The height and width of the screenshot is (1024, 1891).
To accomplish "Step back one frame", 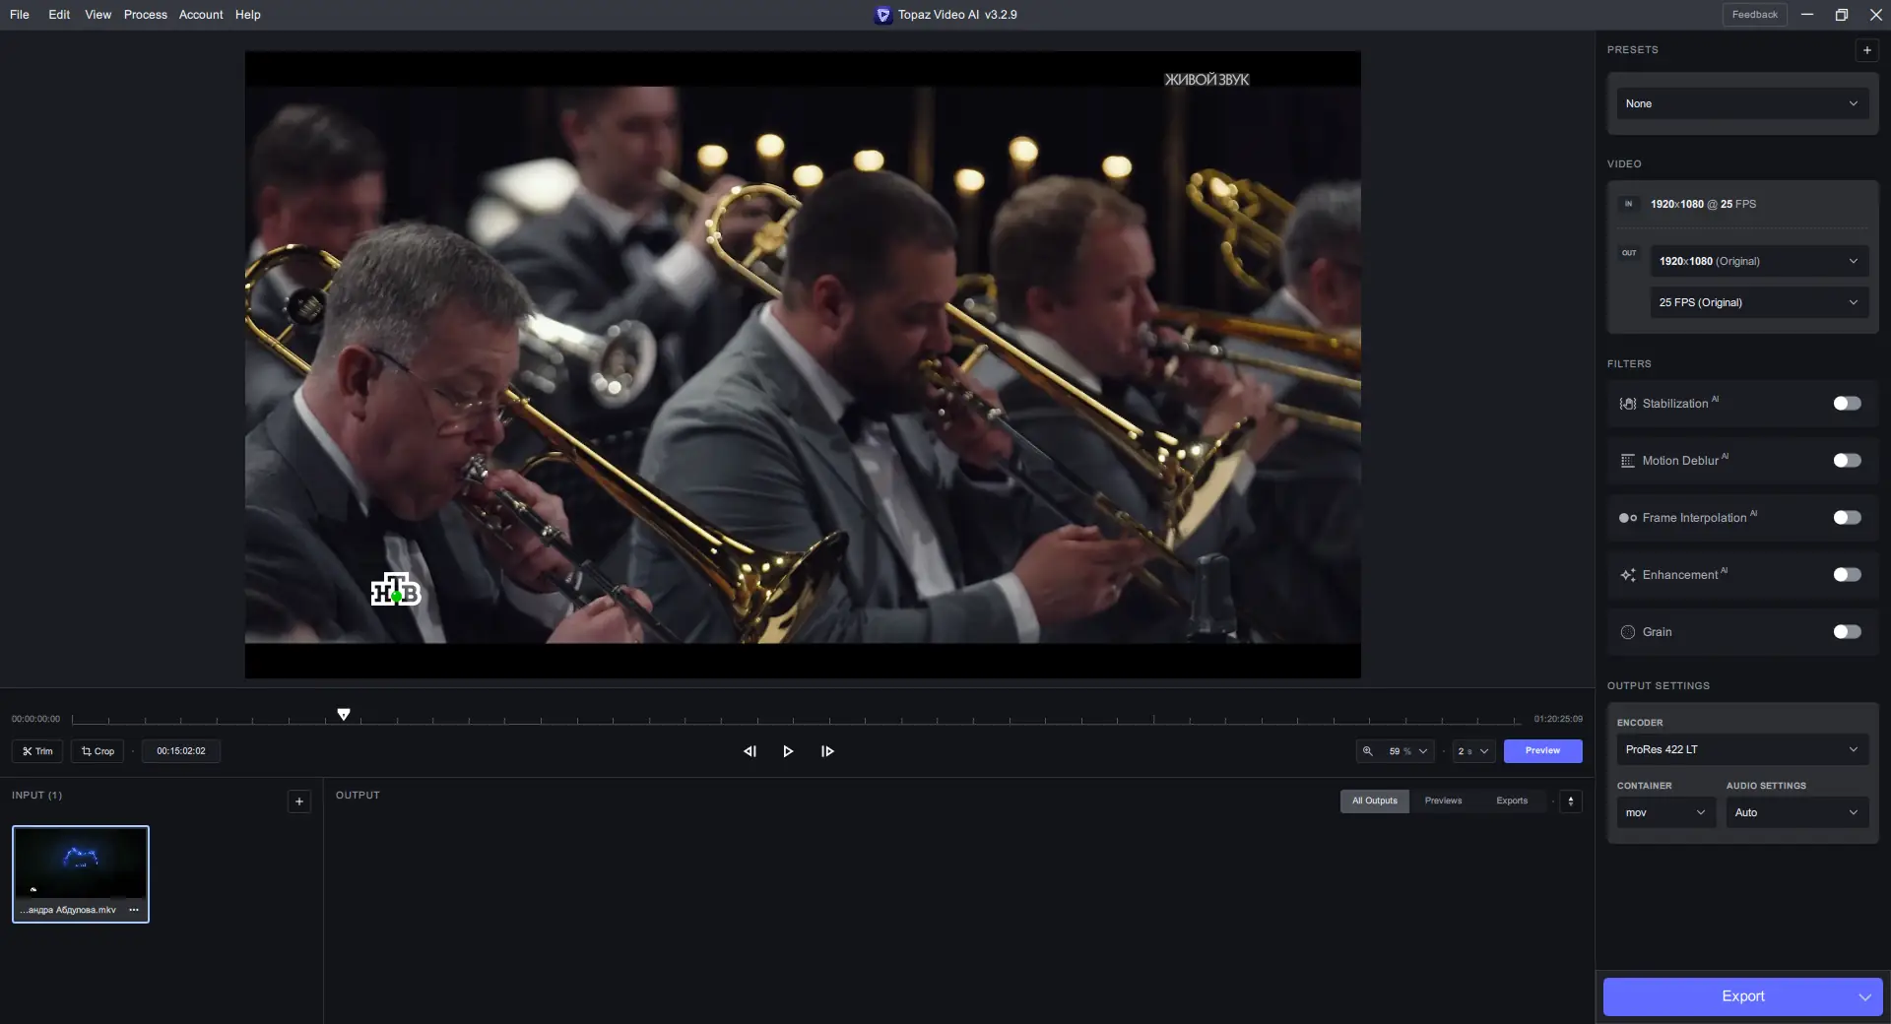I will (750, 751).
